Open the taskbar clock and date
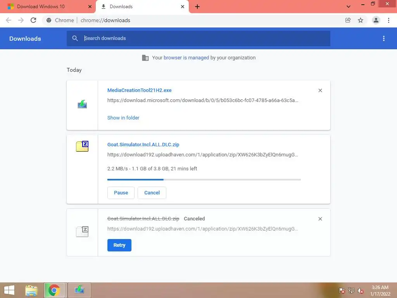This screenshot has width=397, height=298. 380,291
